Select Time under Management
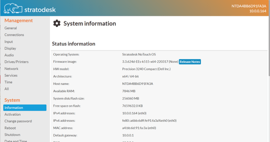 point(8,82)
